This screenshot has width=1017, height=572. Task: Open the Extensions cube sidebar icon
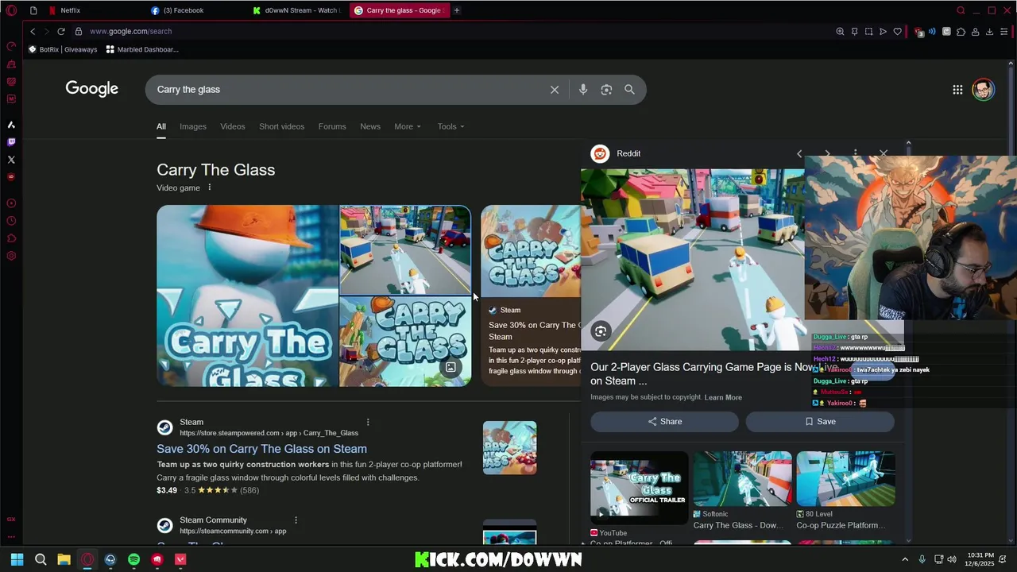point(11,238)
